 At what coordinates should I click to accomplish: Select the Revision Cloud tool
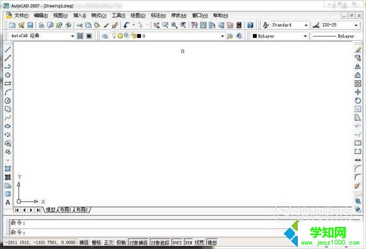tap(8, 109)
